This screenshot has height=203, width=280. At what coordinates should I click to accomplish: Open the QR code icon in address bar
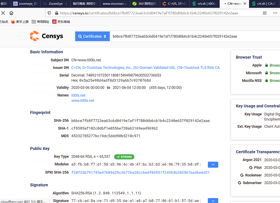(x=265, y=13)
